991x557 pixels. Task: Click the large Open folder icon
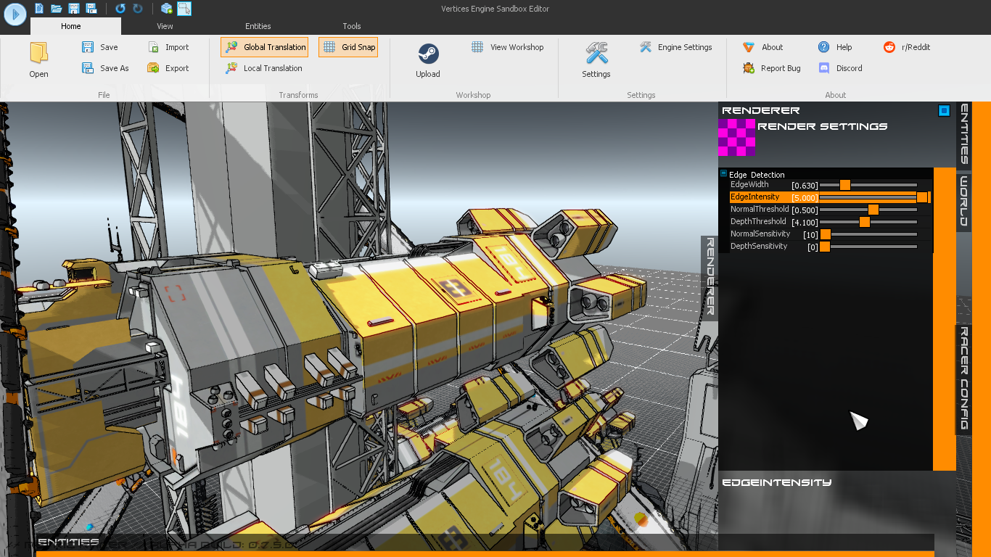click(x=39, y=54)
